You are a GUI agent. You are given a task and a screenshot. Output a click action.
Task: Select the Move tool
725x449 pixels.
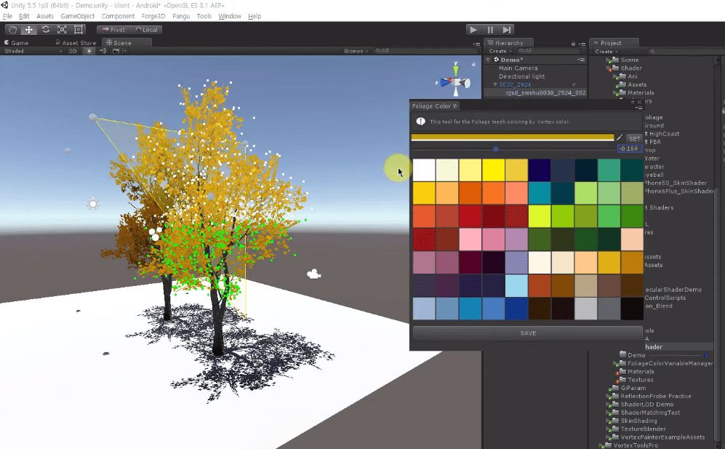pos(29,30)
